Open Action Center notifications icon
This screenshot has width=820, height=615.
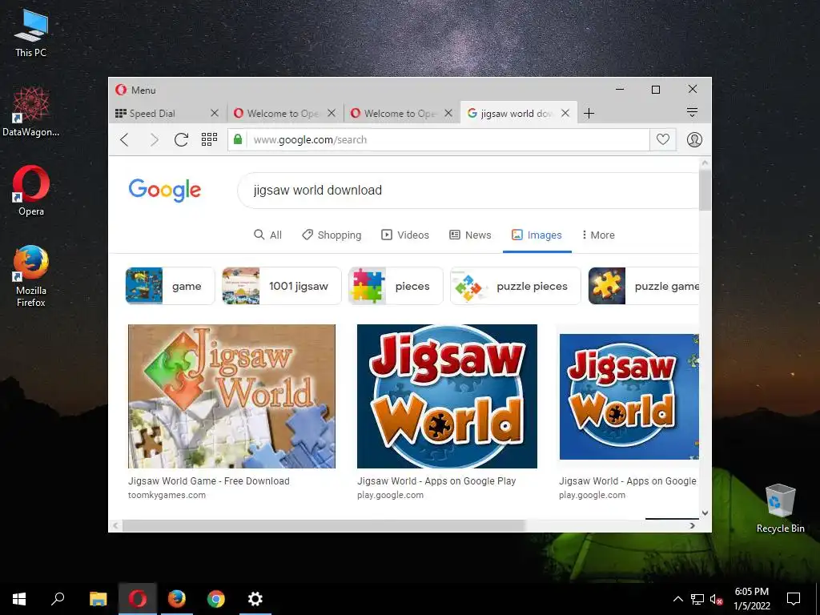[794, 599]
